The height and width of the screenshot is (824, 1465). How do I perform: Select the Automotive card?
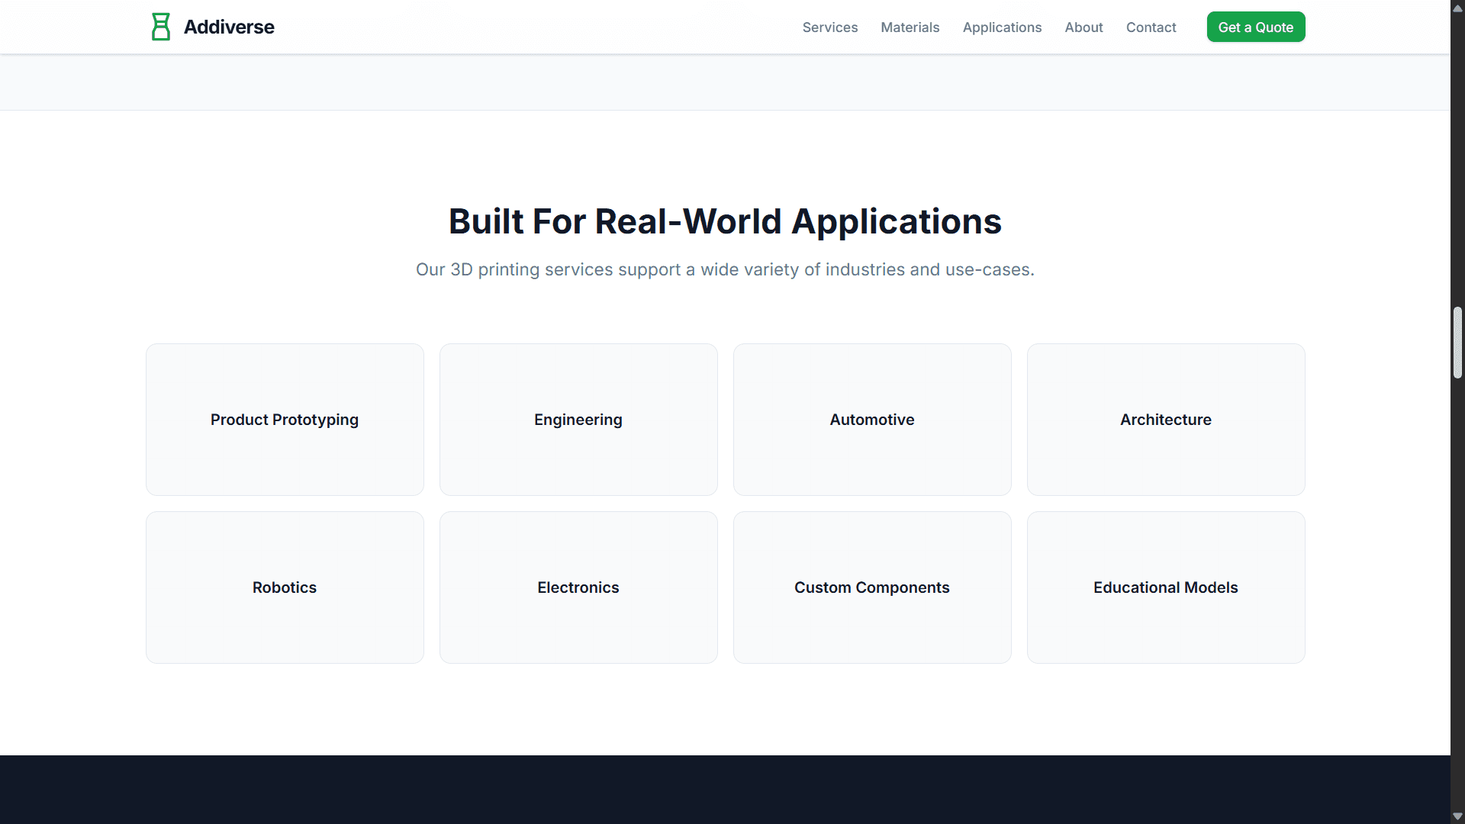(x=872, y=420)
